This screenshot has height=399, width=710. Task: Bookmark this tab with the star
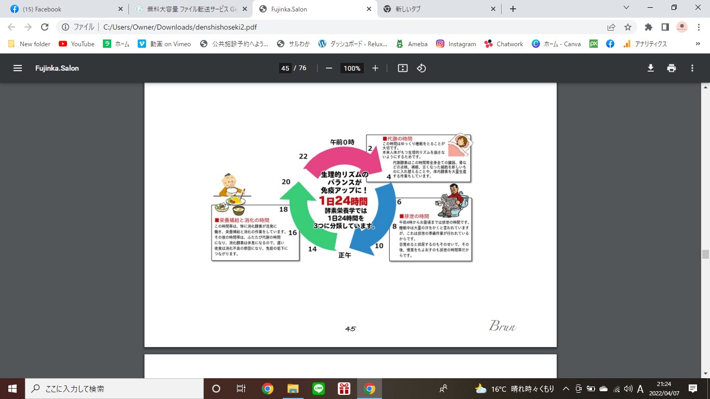click(x=628, y=27)
